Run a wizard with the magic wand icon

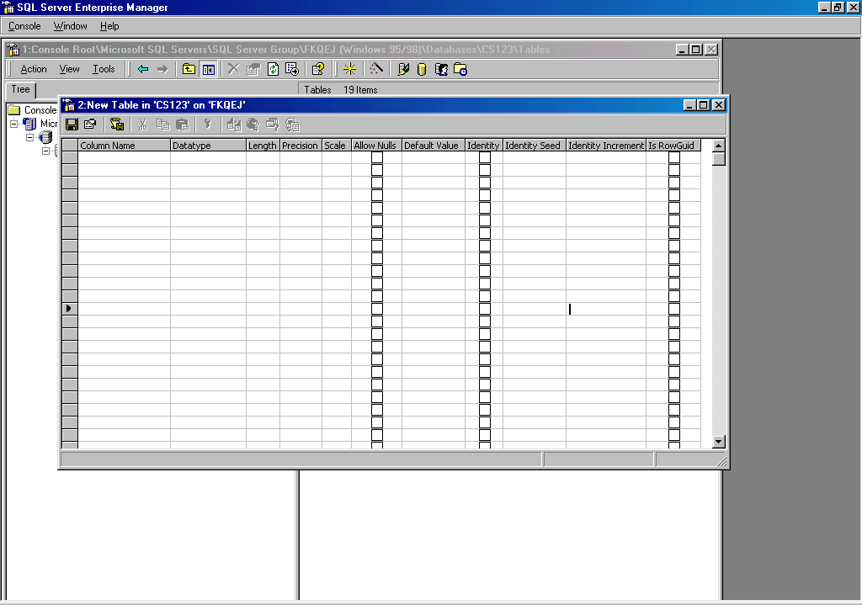(x=376, y=69)
